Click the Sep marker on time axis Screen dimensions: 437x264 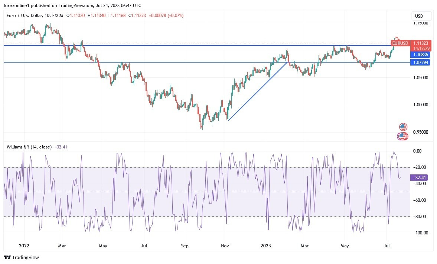click(x=185, y=245)
